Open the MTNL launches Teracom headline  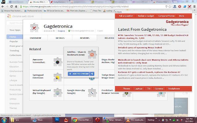(153, 37)
